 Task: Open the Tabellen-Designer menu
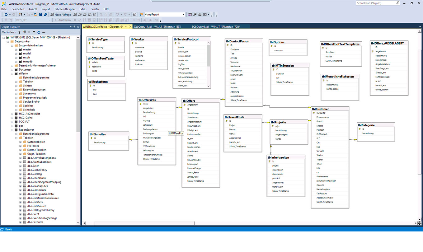point(65,9)
